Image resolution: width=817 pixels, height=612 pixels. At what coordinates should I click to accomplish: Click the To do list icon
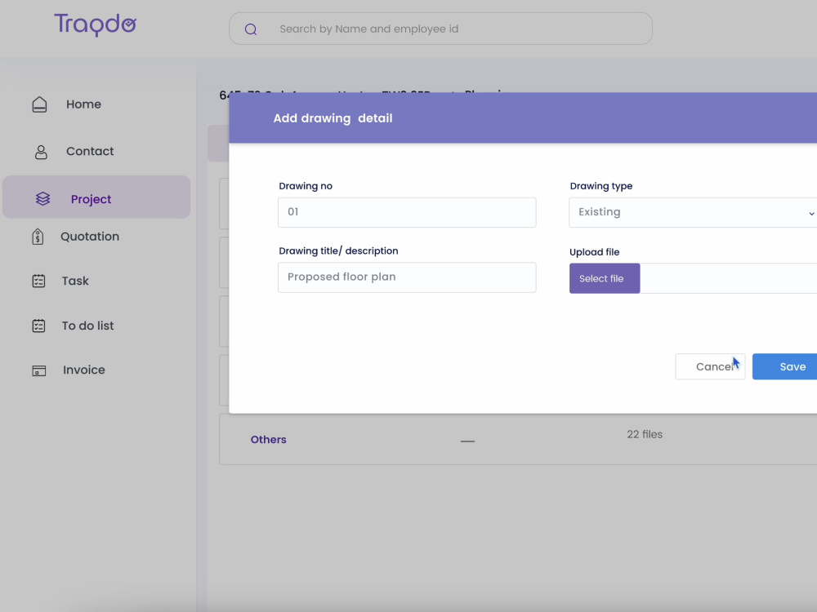click(38, 326)
